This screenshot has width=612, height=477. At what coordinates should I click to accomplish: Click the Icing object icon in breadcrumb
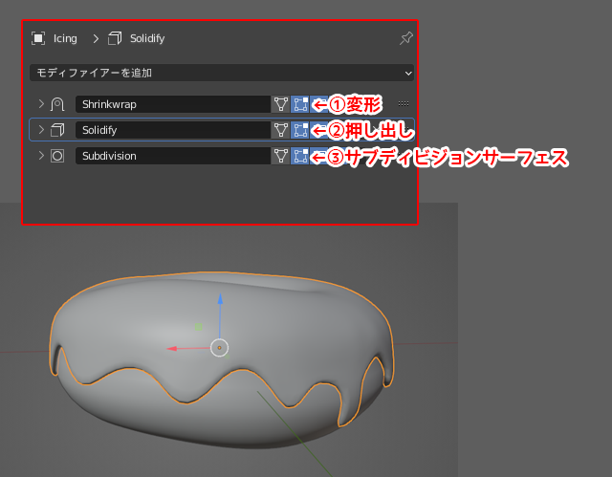pos(38,38)
